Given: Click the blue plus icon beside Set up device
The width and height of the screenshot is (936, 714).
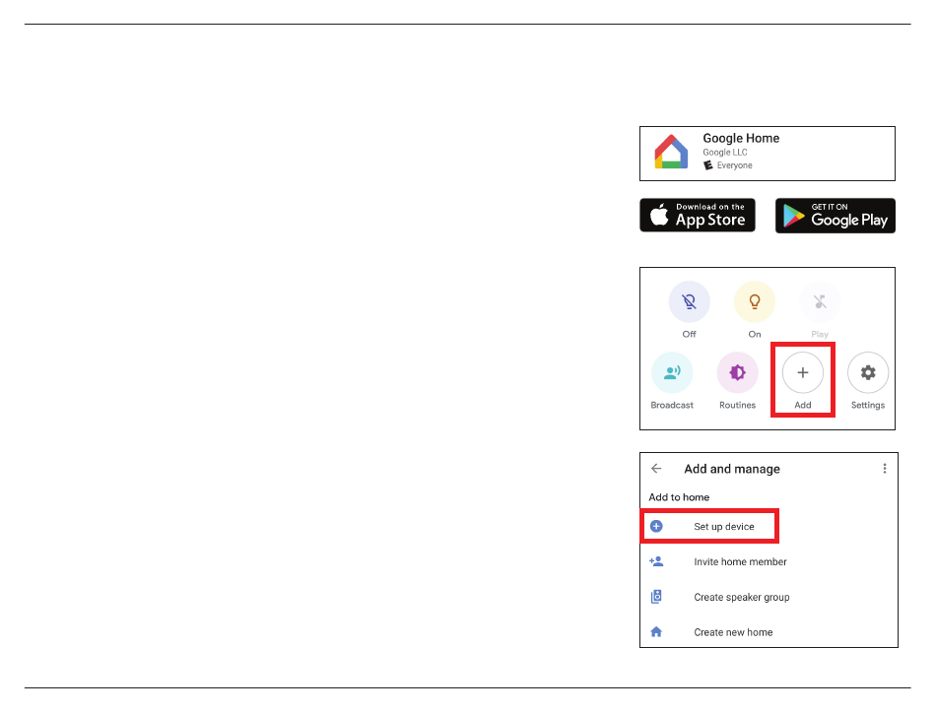Looking at the screenshot, I should 656,526.
